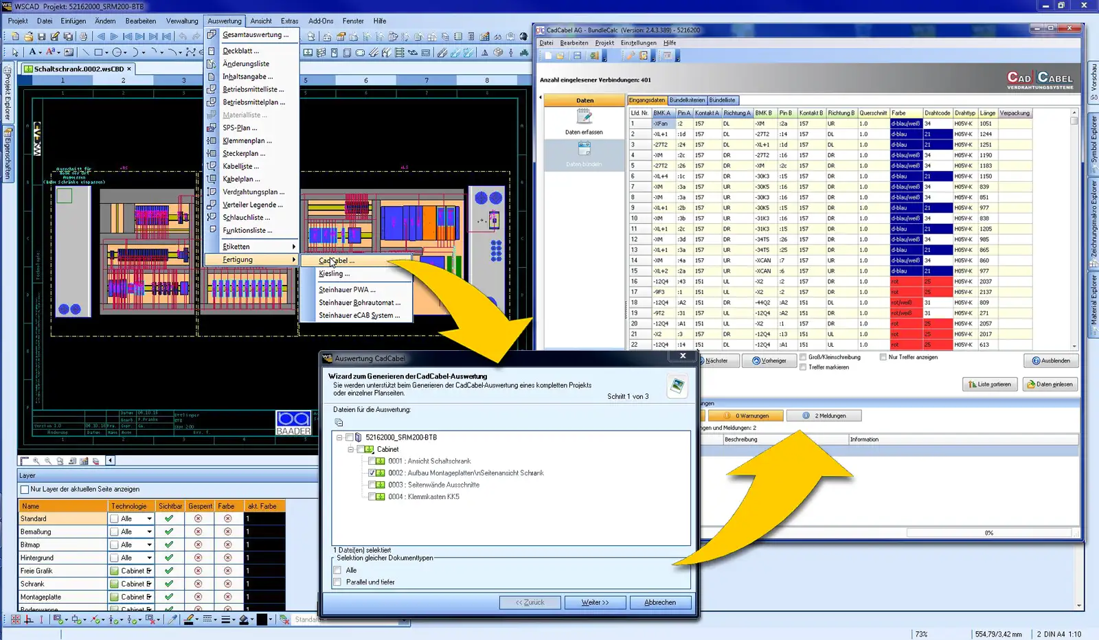Select the arc drawing tool

pos(135,52)
